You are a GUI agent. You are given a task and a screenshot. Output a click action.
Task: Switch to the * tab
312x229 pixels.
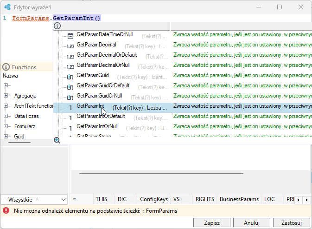82,199
